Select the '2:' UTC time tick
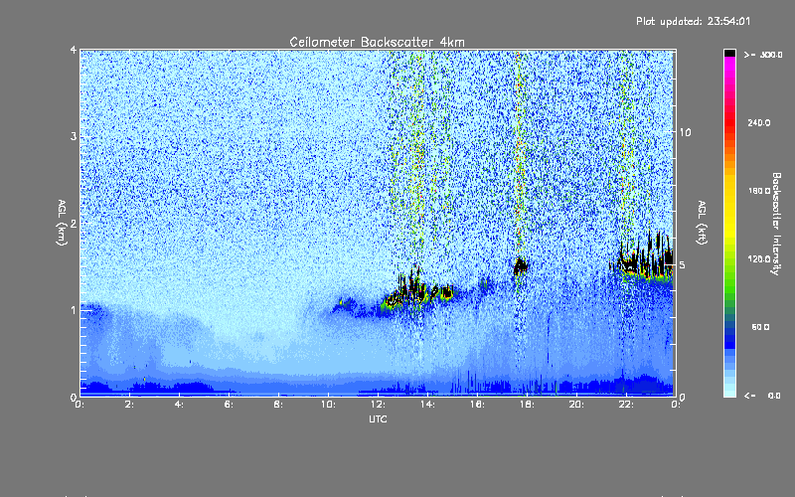 [130, 405]
